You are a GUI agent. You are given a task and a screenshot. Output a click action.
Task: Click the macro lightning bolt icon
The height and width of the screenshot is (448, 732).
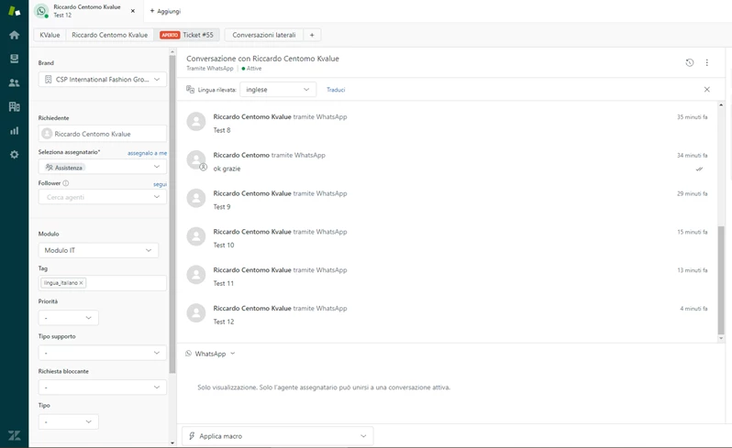click(x=192, y=436)
